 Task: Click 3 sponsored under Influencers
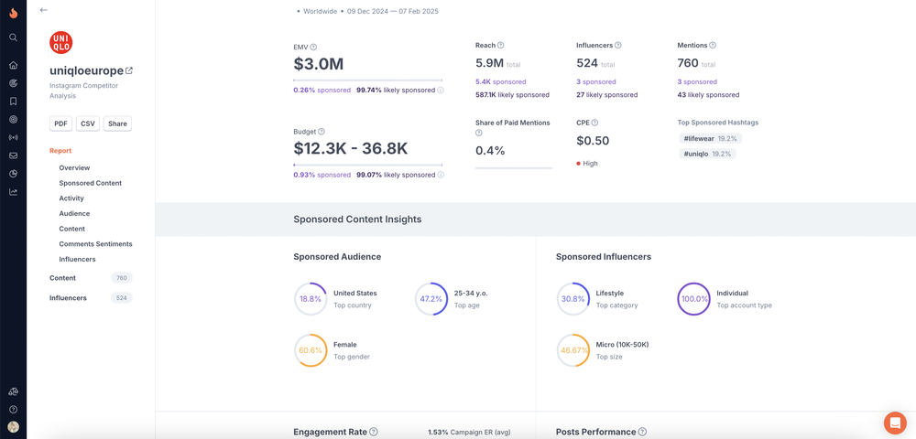596,81
